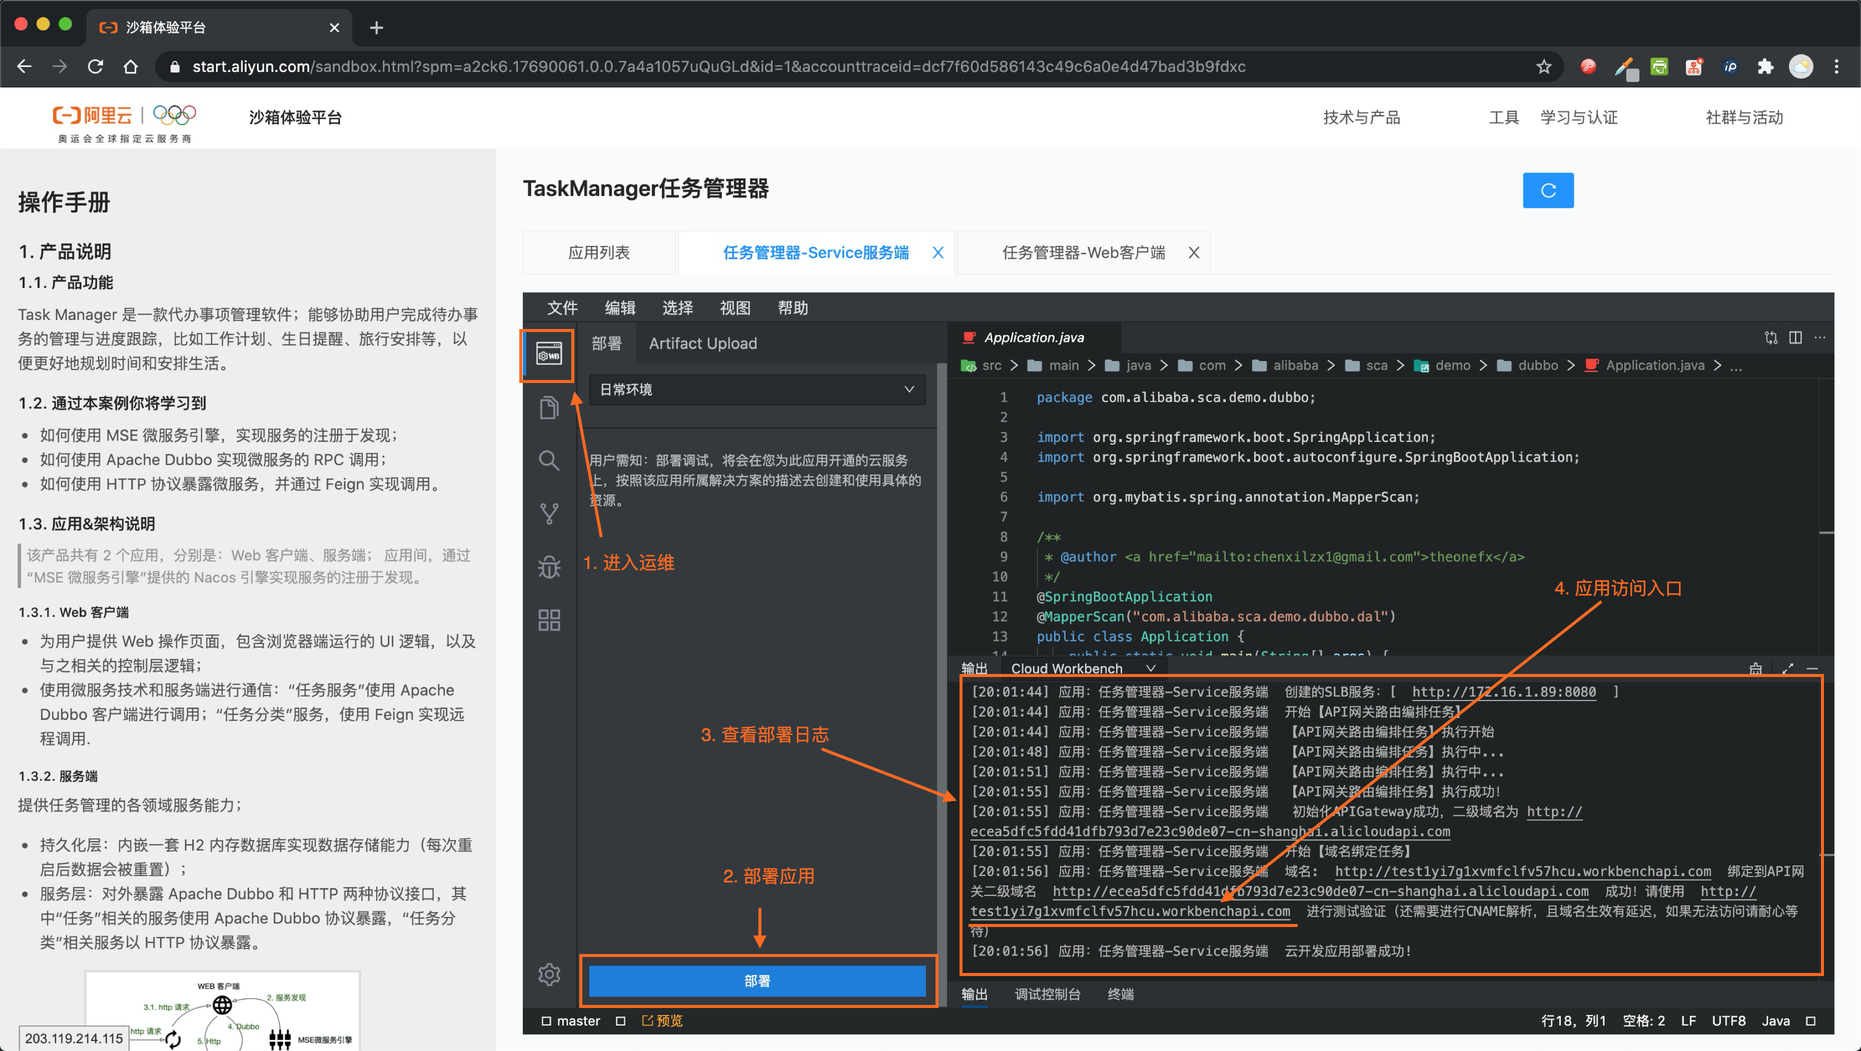Switch to the 终端 panel tab
Screen dimensions: 1861x1051
[1120, 994]
